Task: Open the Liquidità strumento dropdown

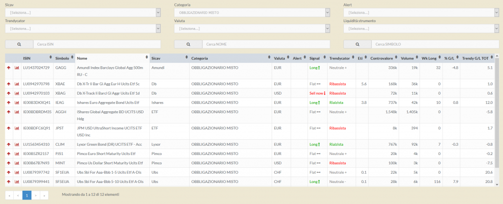Action: point(420,28)
